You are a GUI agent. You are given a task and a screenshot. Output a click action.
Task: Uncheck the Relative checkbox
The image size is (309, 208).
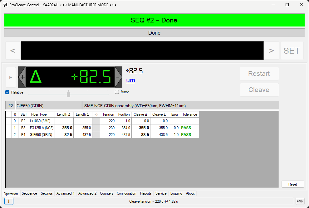click(x=7, y=92)
